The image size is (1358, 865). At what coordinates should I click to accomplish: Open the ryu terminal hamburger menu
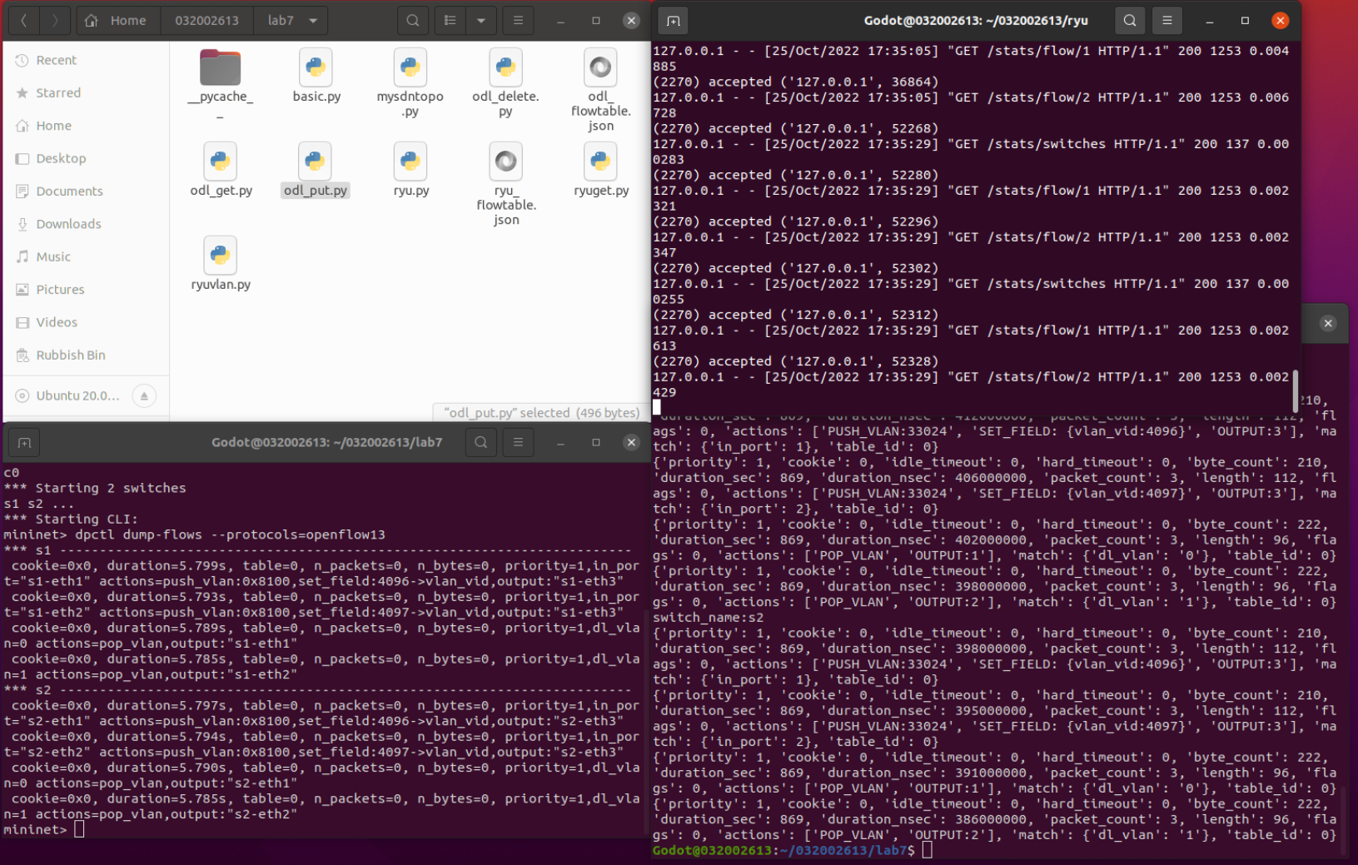pos(1167,21)
